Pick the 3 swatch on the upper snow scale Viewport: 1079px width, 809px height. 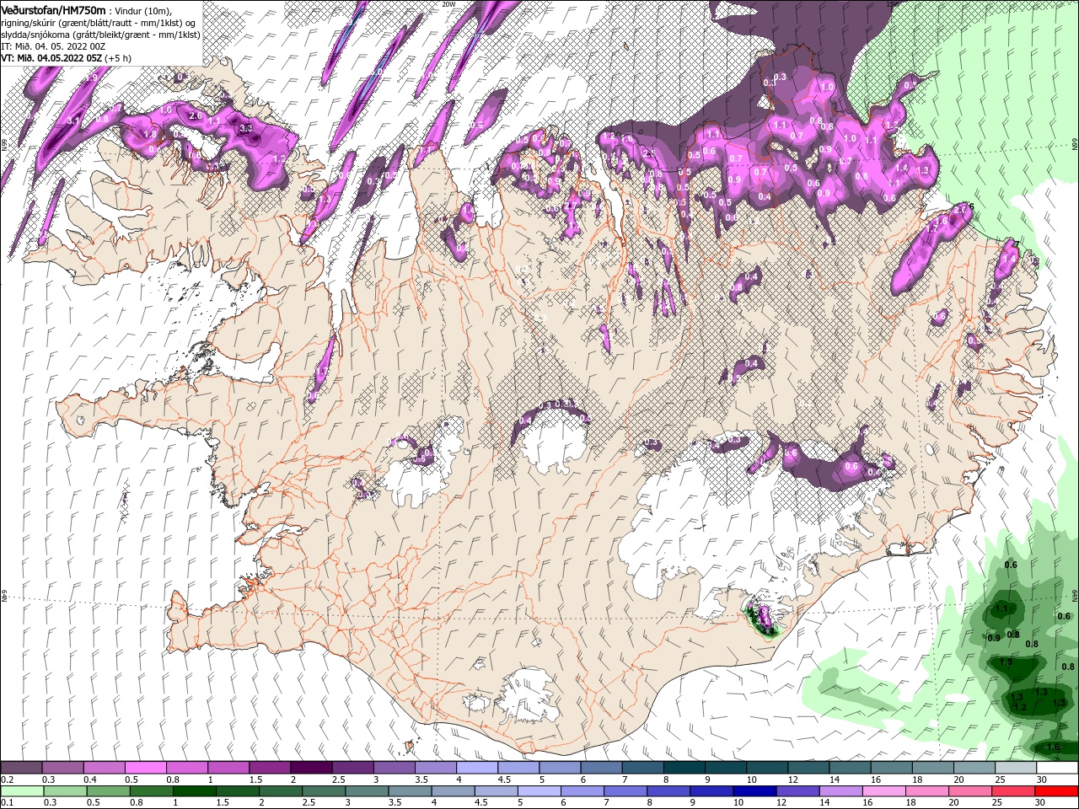(394, 768)
